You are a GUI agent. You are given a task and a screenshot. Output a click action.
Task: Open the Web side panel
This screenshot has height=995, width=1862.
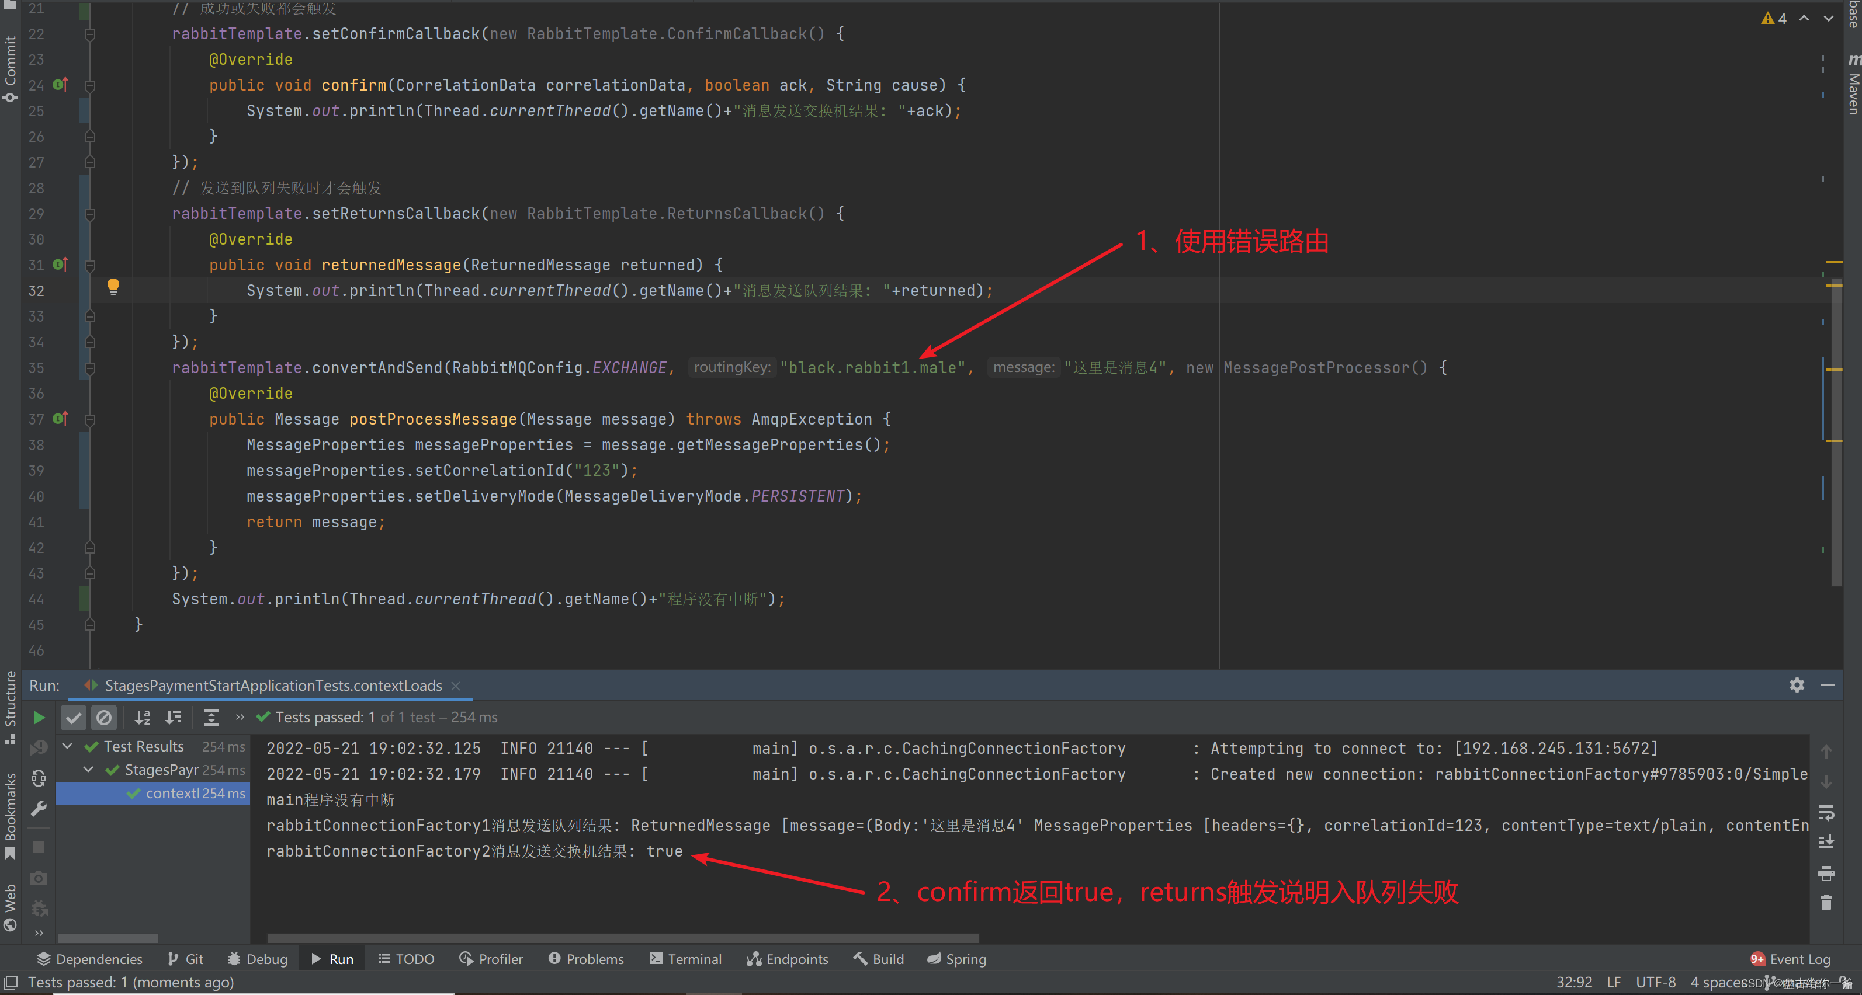click(10, 907)
